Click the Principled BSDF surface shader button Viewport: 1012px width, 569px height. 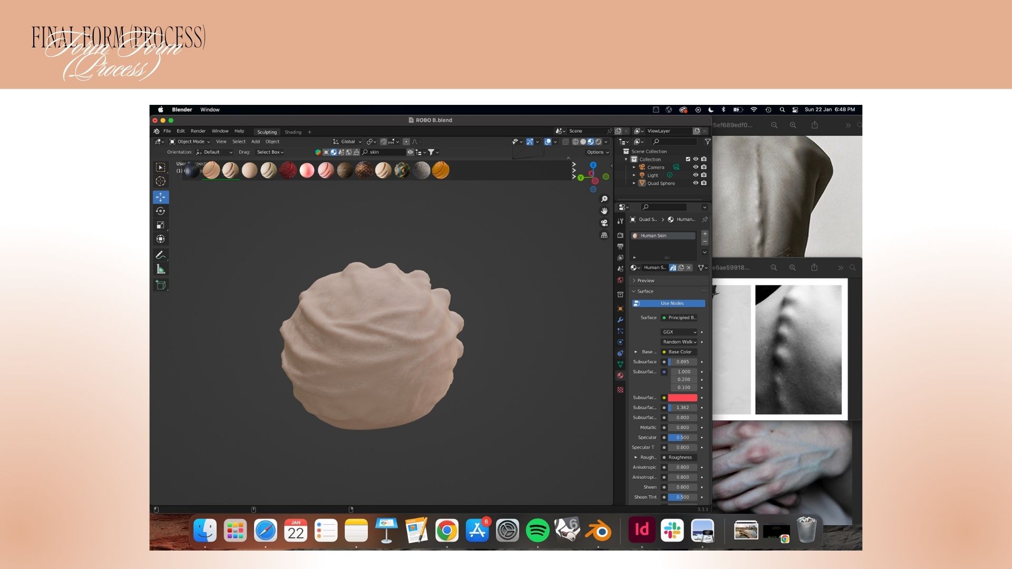(679, 318)
